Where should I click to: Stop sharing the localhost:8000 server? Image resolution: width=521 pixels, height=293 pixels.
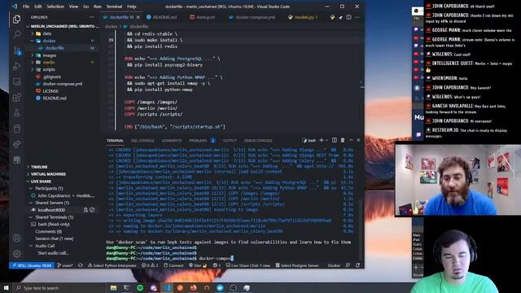(92, 210)
